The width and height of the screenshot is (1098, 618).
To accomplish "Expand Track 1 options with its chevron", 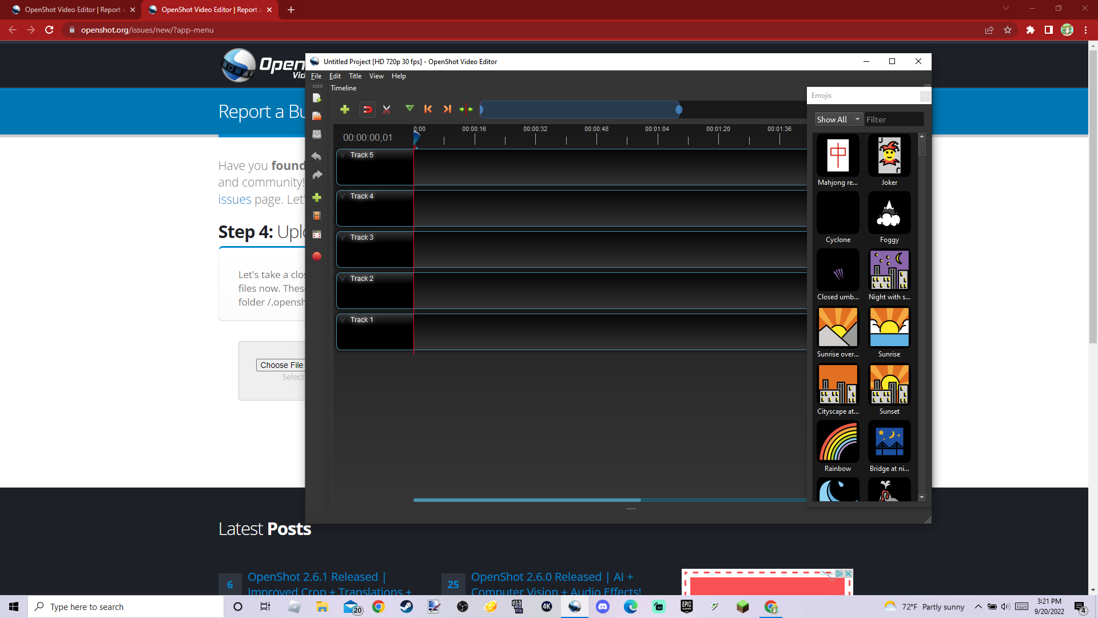I will pos(343,319).
